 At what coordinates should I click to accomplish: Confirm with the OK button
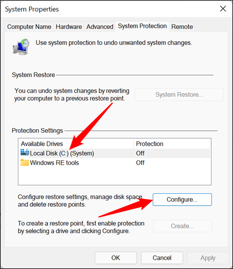tap(116, 258)
